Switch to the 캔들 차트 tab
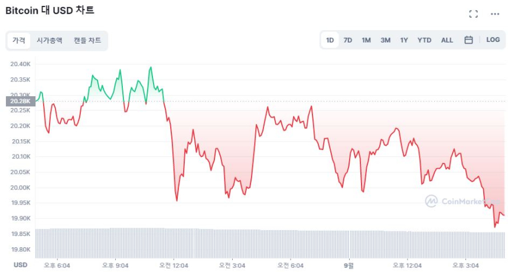Screen dimensions: 508x272 click(x=87, y=40)
